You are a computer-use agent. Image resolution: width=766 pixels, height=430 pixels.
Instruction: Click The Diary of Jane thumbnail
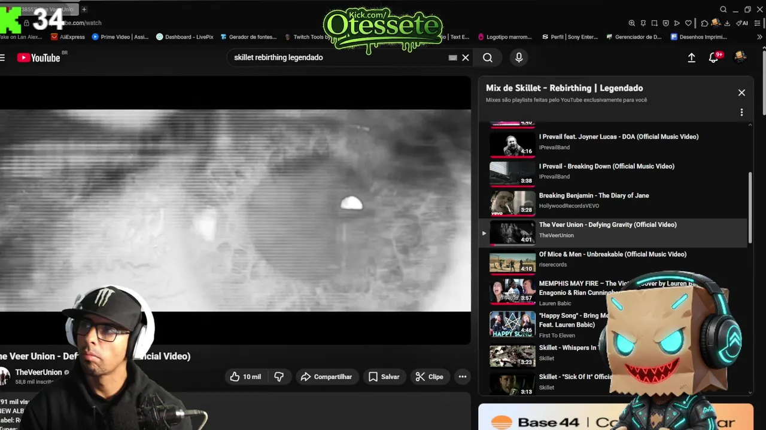click(512, 202)
